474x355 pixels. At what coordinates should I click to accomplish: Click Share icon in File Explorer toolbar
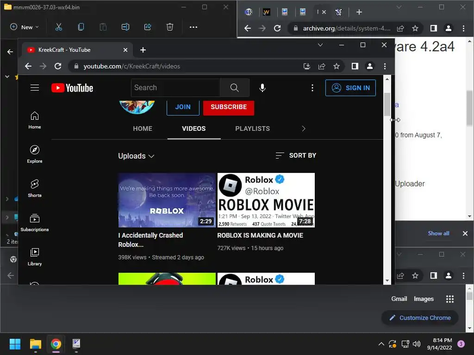[148, 27]
